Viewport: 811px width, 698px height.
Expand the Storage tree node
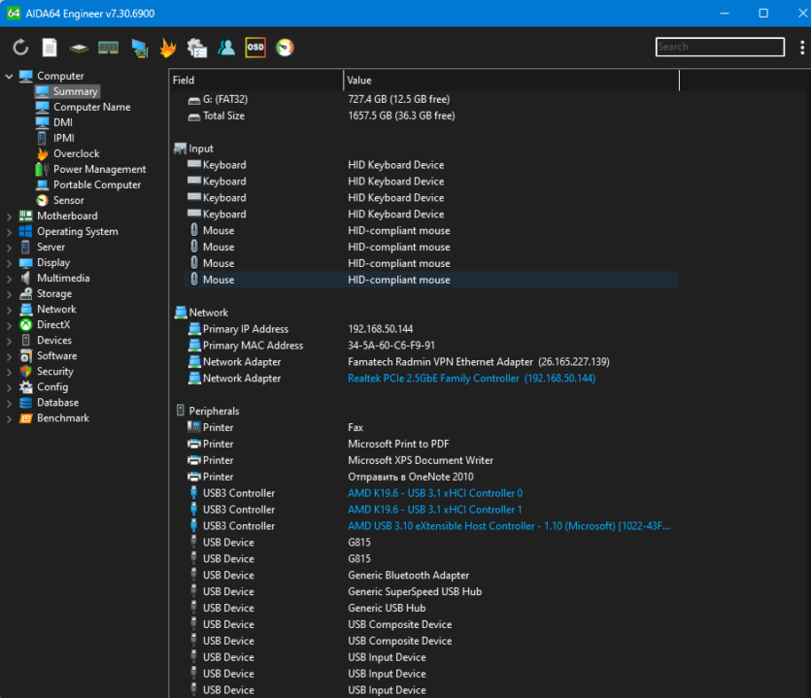pos(9,294)
